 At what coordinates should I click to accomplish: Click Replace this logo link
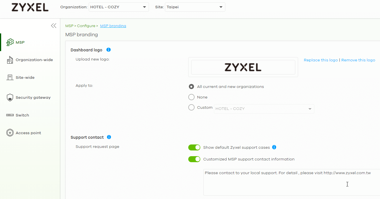coord(321,60)
